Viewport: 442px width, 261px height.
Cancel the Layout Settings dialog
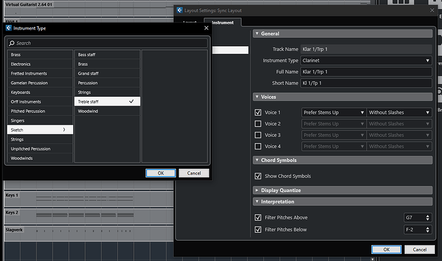[x=420, y=249]
